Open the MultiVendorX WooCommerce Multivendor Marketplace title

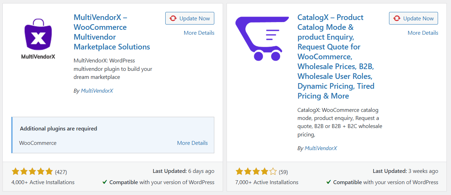pyautogui.click(x=112, y=32)
